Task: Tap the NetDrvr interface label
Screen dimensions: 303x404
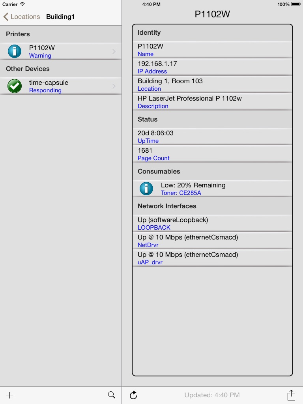Action: (x=148, y=245)
